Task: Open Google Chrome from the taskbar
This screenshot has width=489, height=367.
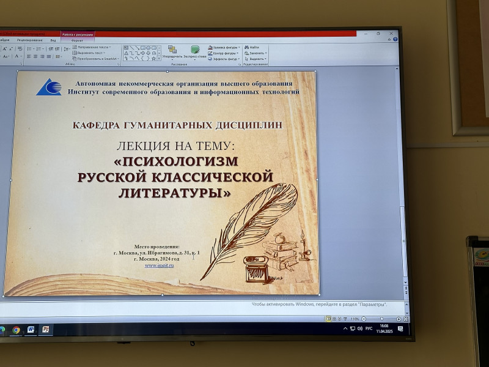Action: (17, 330)
